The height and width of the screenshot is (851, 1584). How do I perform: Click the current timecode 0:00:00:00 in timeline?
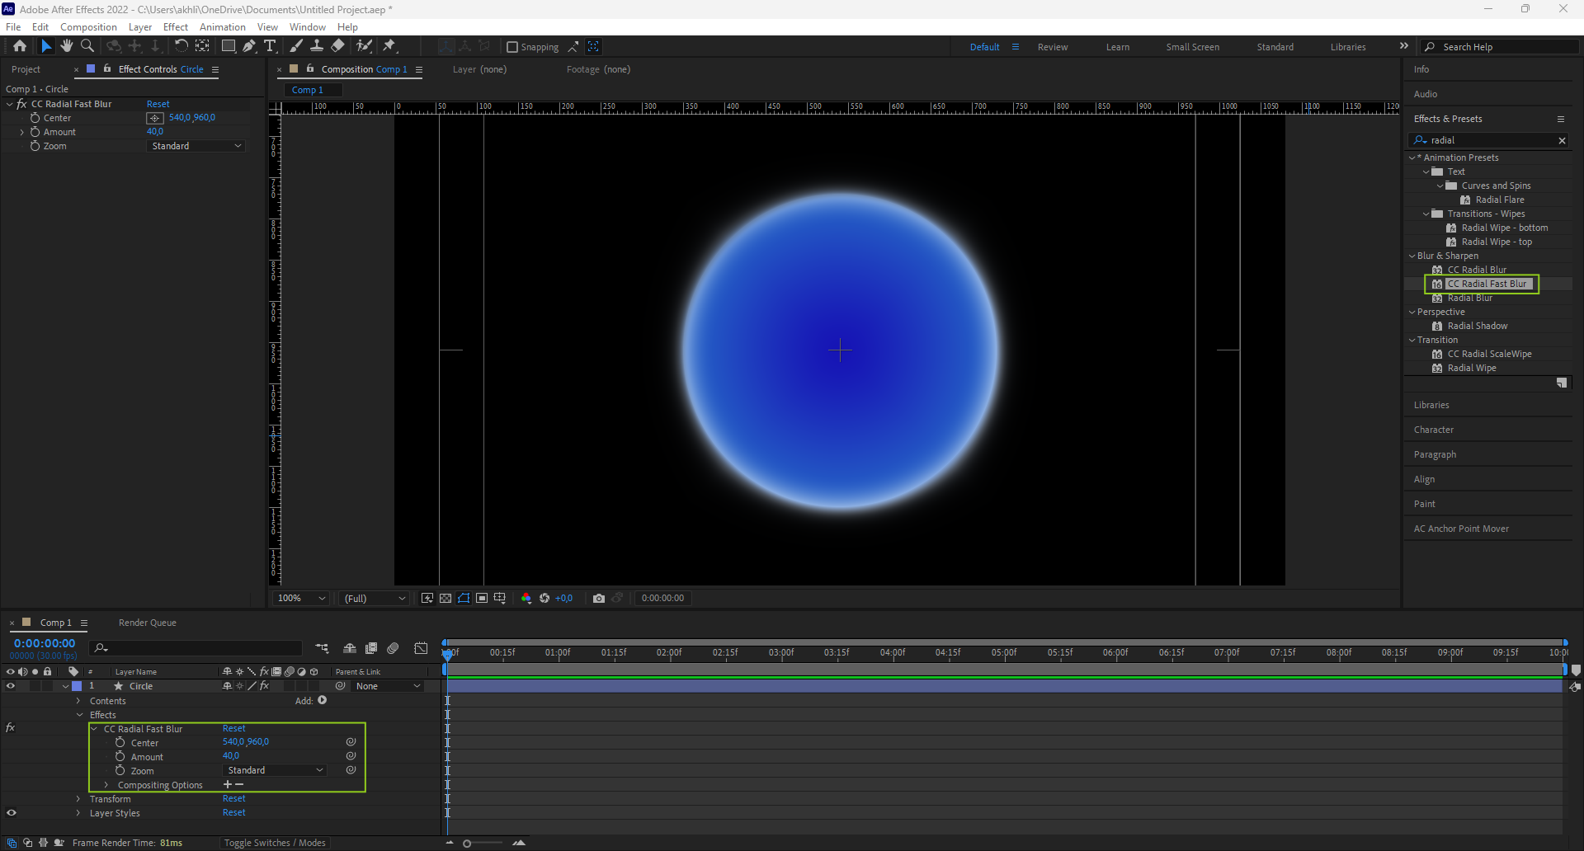click(x=45, y=643)
